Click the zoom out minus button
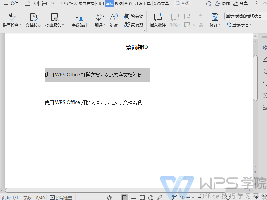The width and height of the screenshot is (267, 200). (199, 198)
